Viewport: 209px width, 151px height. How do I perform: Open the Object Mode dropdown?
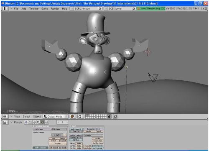click(x=56, y=116)
